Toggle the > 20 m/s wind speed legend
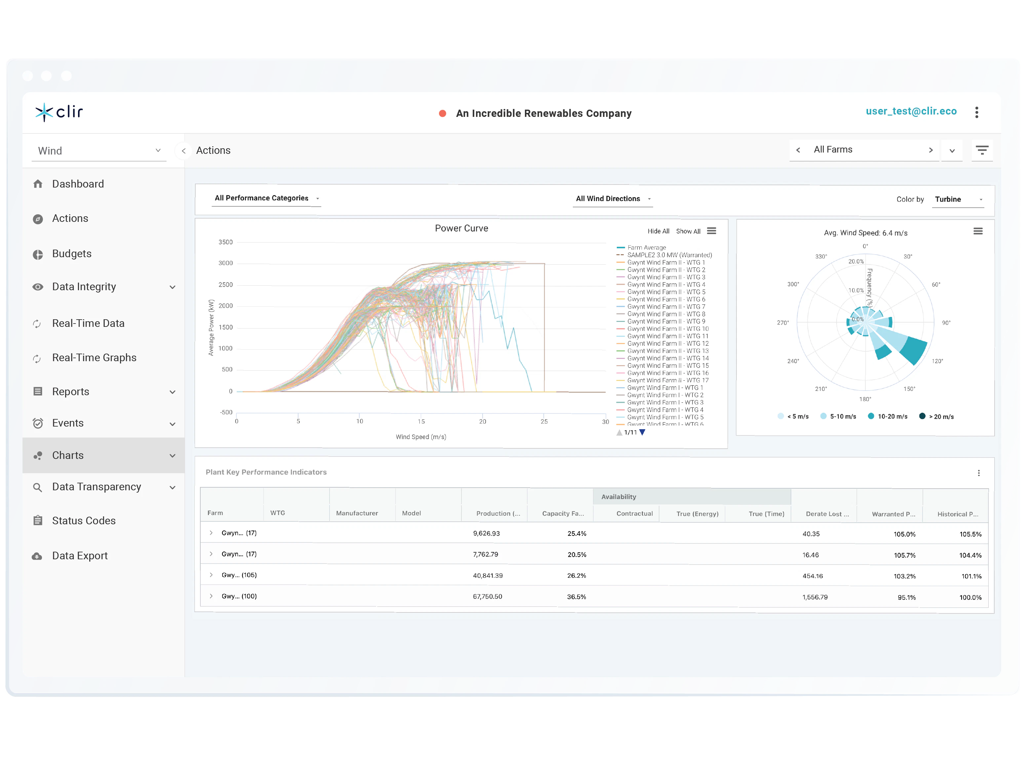 pyautogui.click(x=922, y=416)
